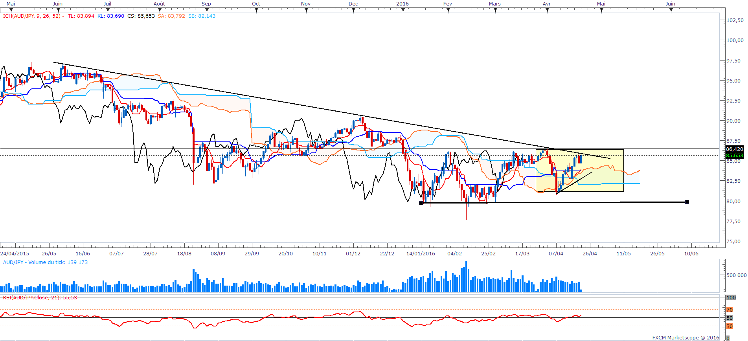Select the KL: 83,690 Kijun label
This screenshot has width=748, height=341.
click(x=111, y=16)
